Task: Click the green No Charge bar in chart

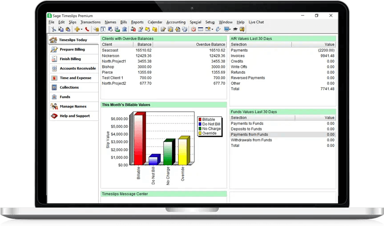Action: point(169,152)
